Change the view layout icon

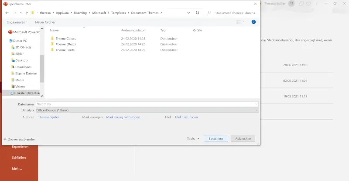tap(239, 22)
